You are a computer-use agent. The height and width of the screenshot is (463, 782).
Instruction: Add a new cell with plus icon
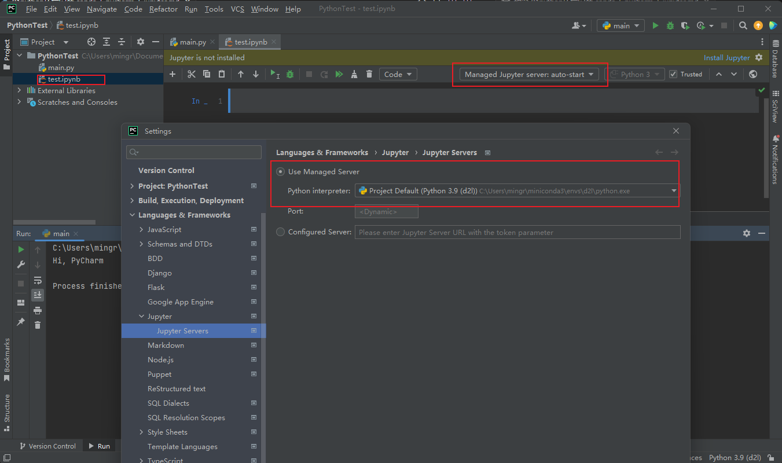tap(172, 74)
